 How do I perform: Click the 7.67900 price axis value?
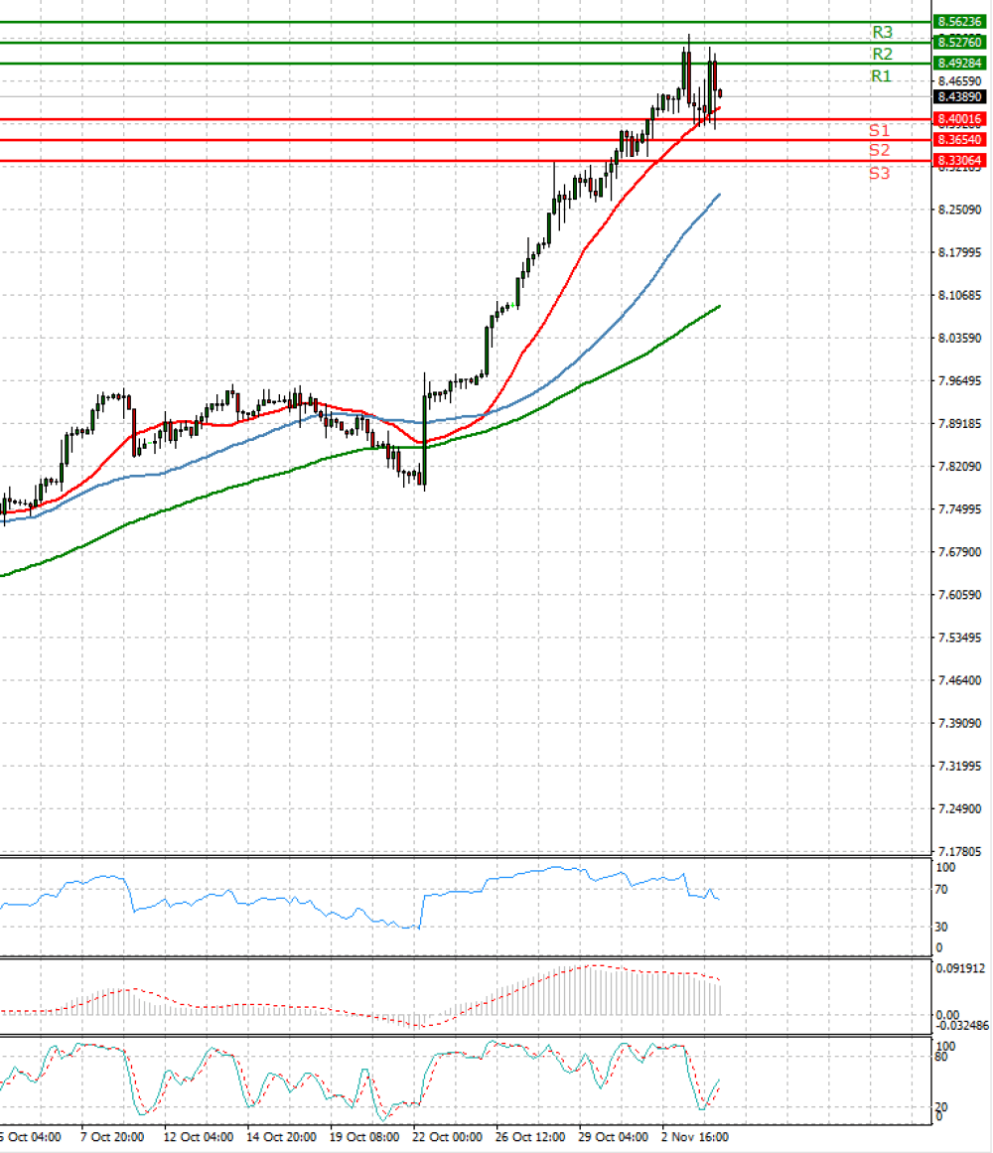tap(959, 551)
